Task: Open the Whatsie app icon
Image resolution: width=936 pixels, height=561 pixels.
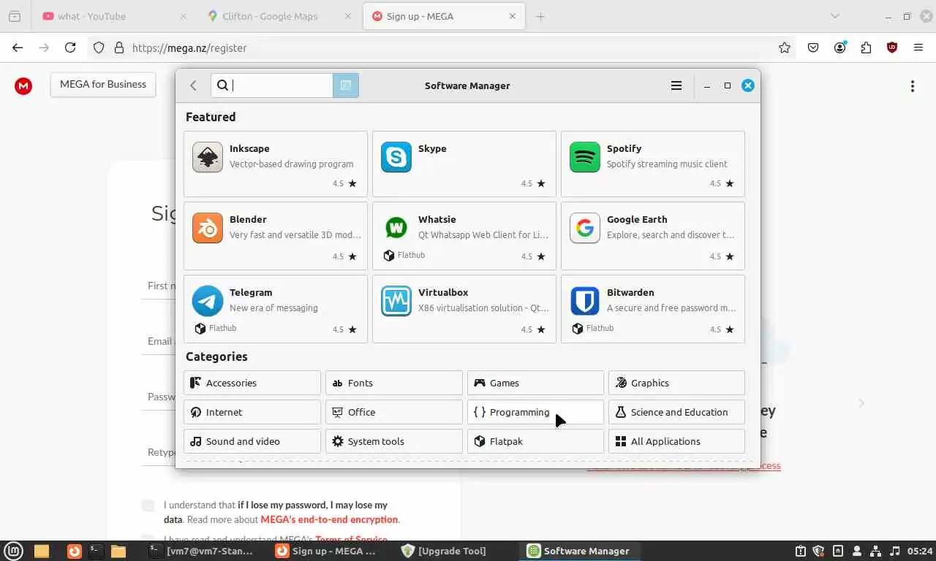Action: tap(396, 228)
